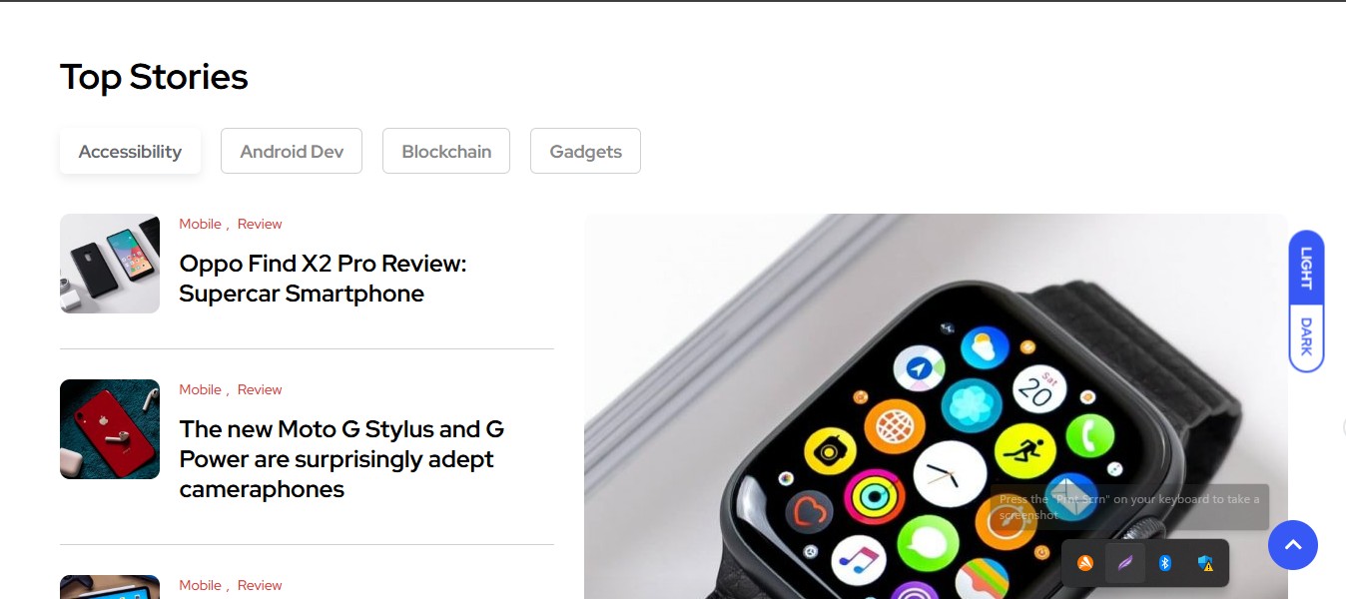
Task: Switch to the Android Dev tab
Action: pyautogui.click(x=292, y=151)
